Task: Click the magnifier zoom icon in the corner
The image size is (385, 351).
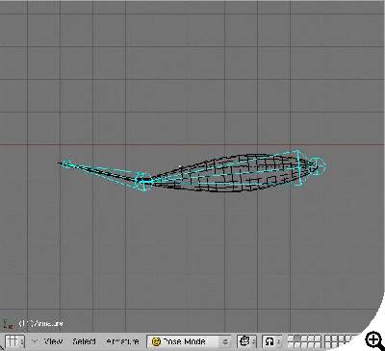Action: [373, 339]
